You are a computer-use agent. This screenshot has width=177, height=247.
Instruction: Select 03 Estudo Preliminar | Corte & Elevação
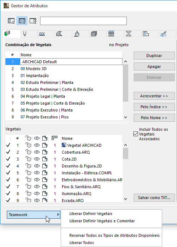pos(64,89)
